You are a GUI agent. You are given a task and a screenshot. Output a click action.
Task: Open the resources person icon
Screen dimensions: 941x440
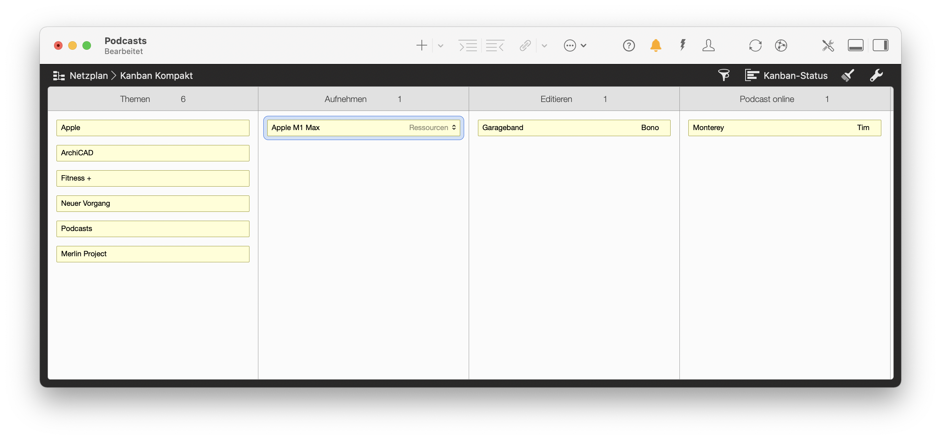708,45
